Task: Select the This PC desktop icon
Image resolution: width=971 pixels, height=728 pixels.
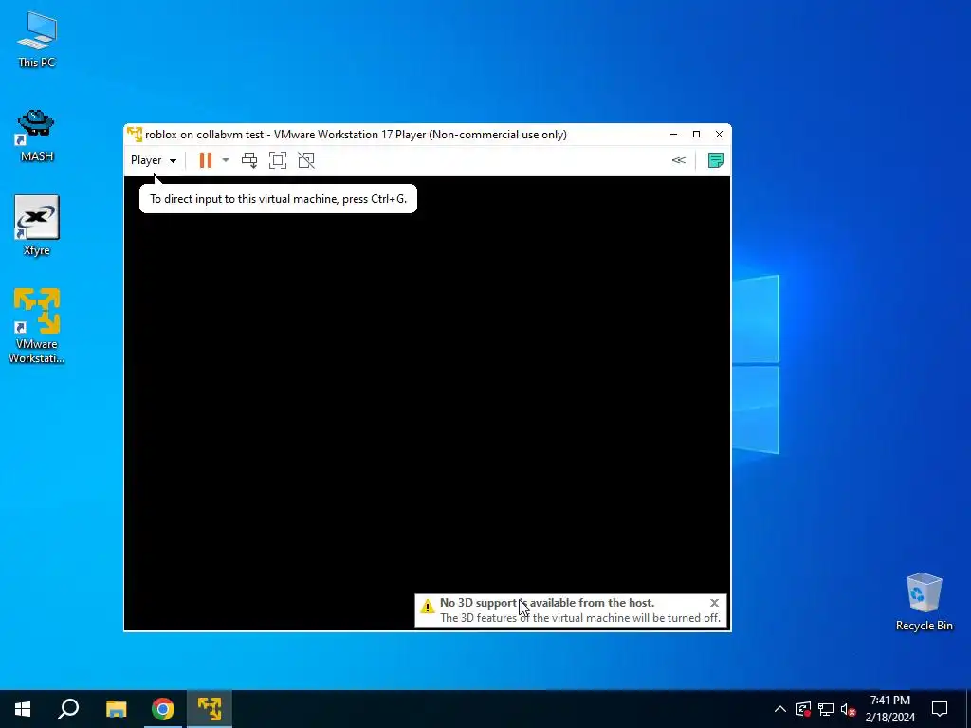Action: [37, 40]
